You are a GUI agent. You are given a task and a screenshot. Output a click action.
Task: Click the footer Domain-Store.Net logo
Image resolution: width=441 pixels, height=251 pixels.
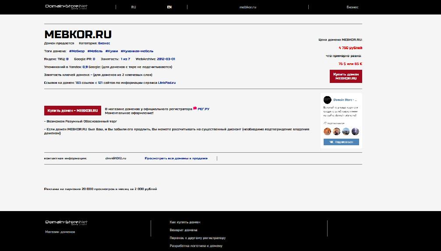click(67, 222)
